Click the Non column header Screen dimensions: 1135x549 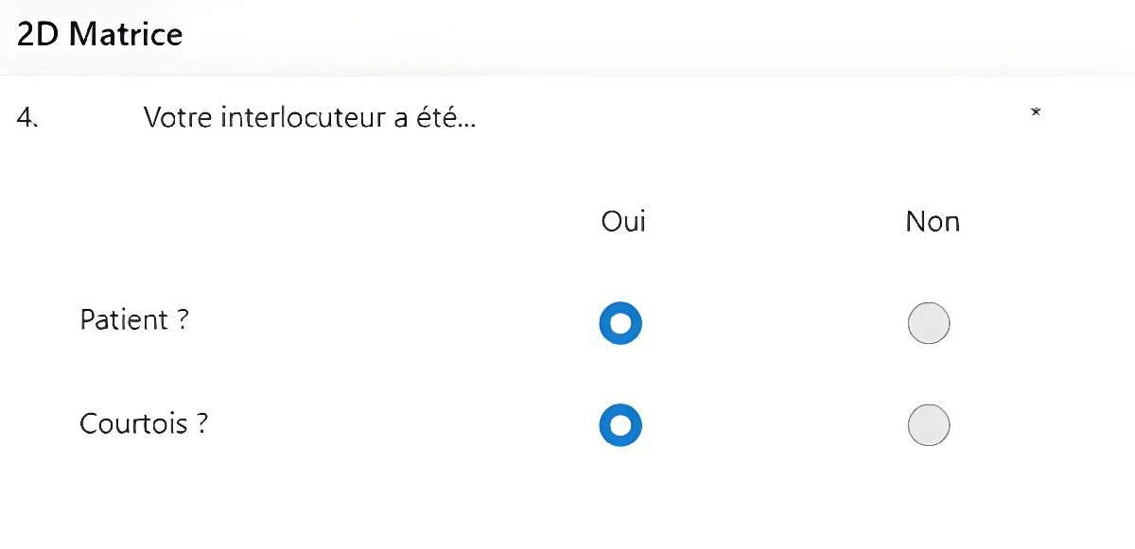pyautogui.click(x=933, y=221)
